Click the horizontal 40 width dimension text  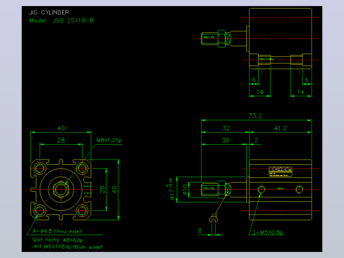pyautogui.click(x=61, y=128)
